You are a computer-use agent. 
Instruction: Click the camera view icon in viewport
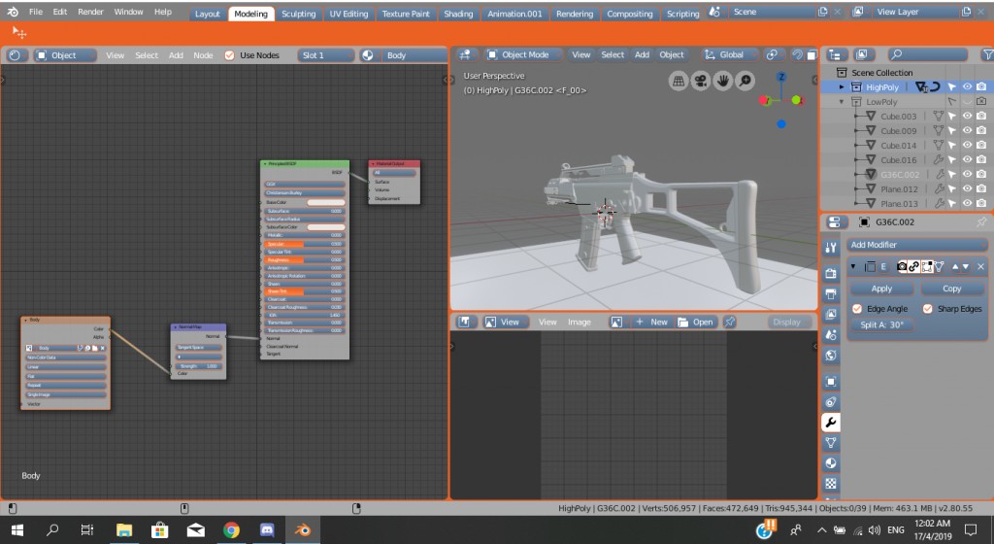tap(699, 80)
